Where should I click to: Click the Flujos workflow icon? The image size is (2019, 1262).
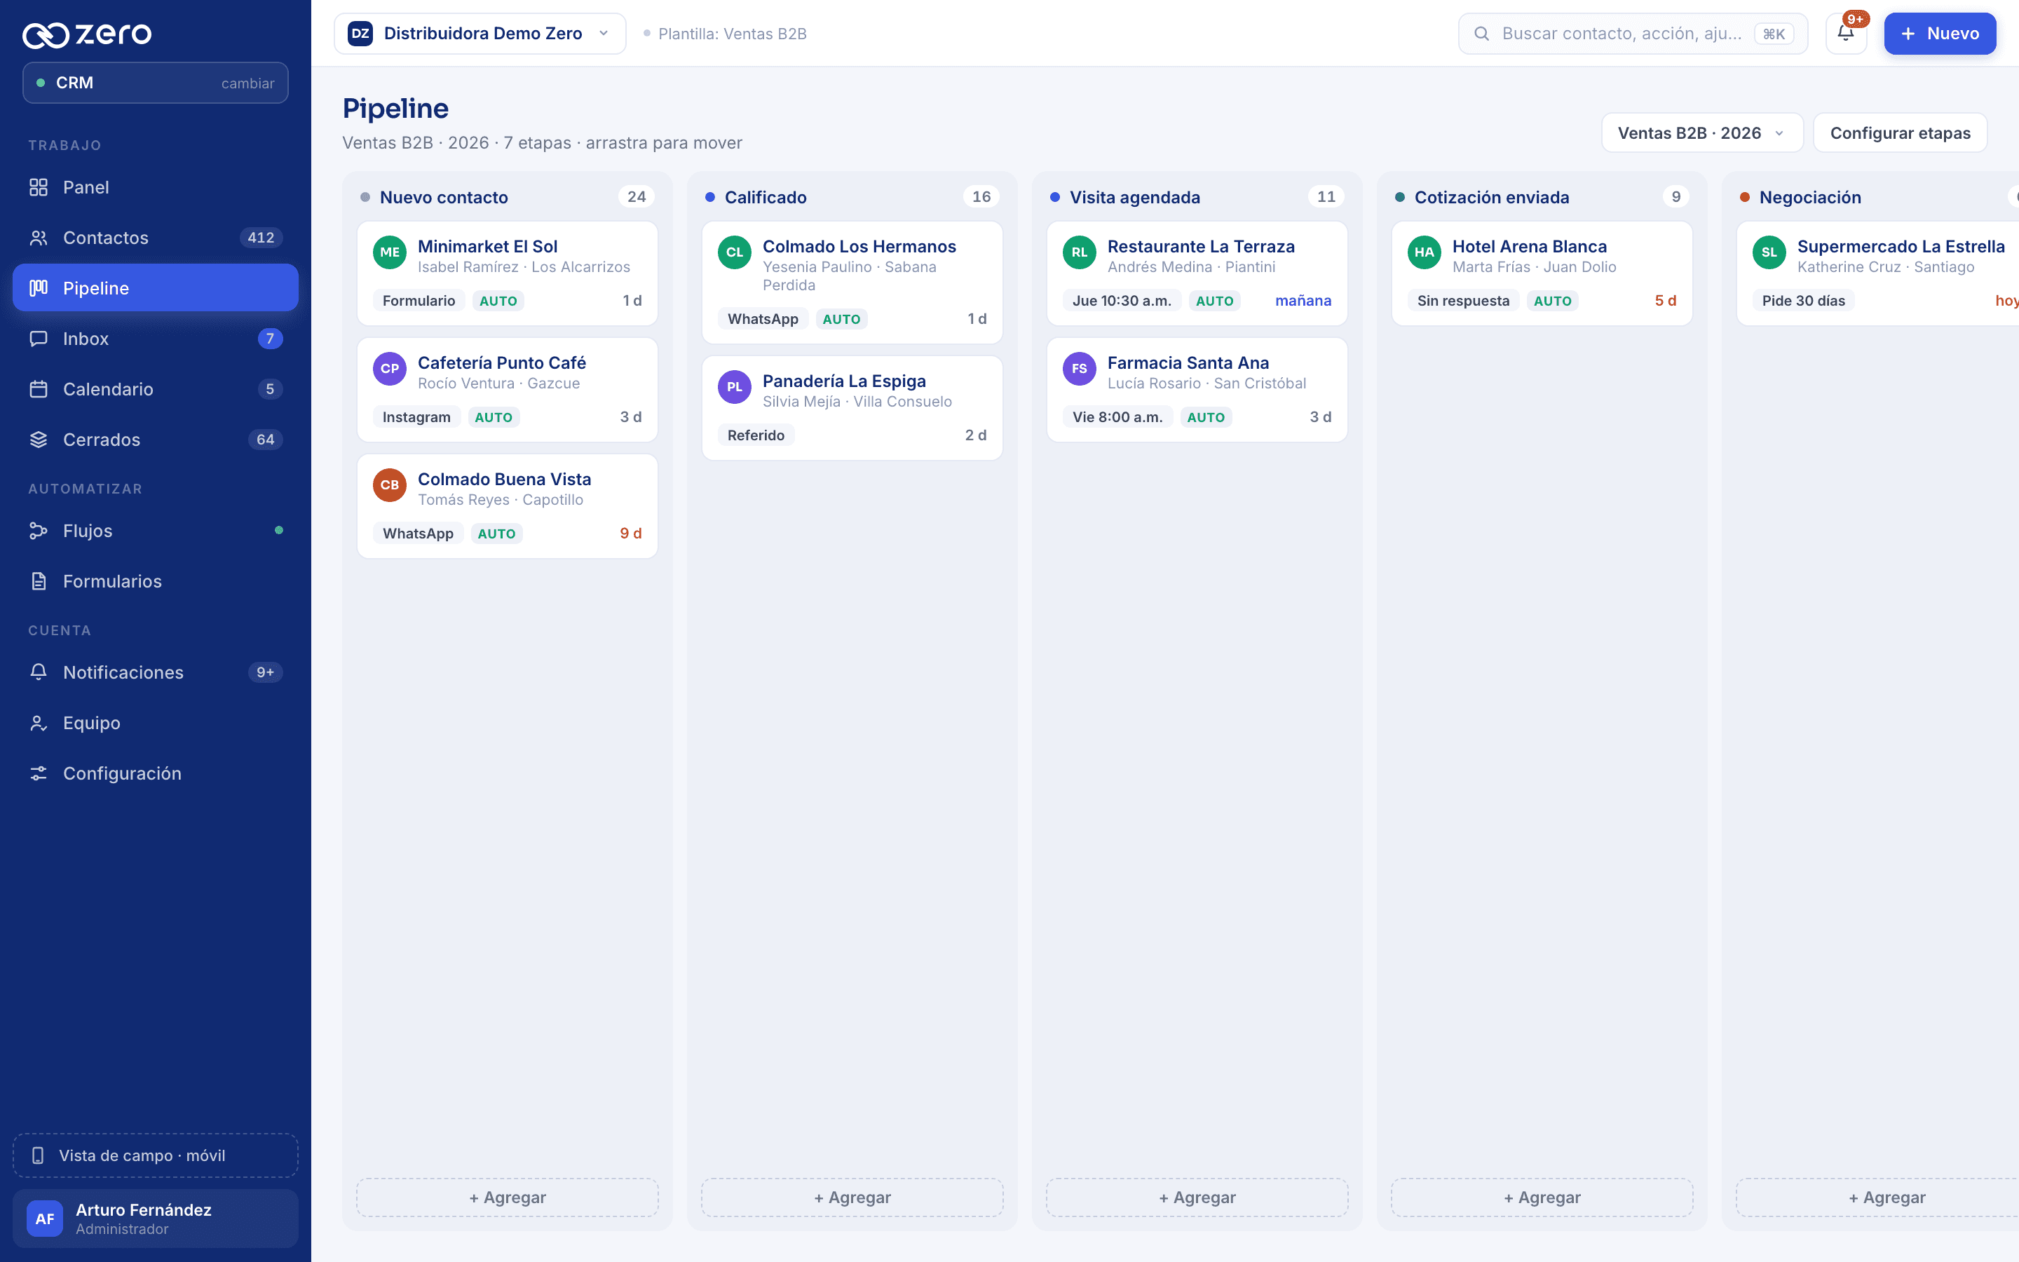click(39, 531)
